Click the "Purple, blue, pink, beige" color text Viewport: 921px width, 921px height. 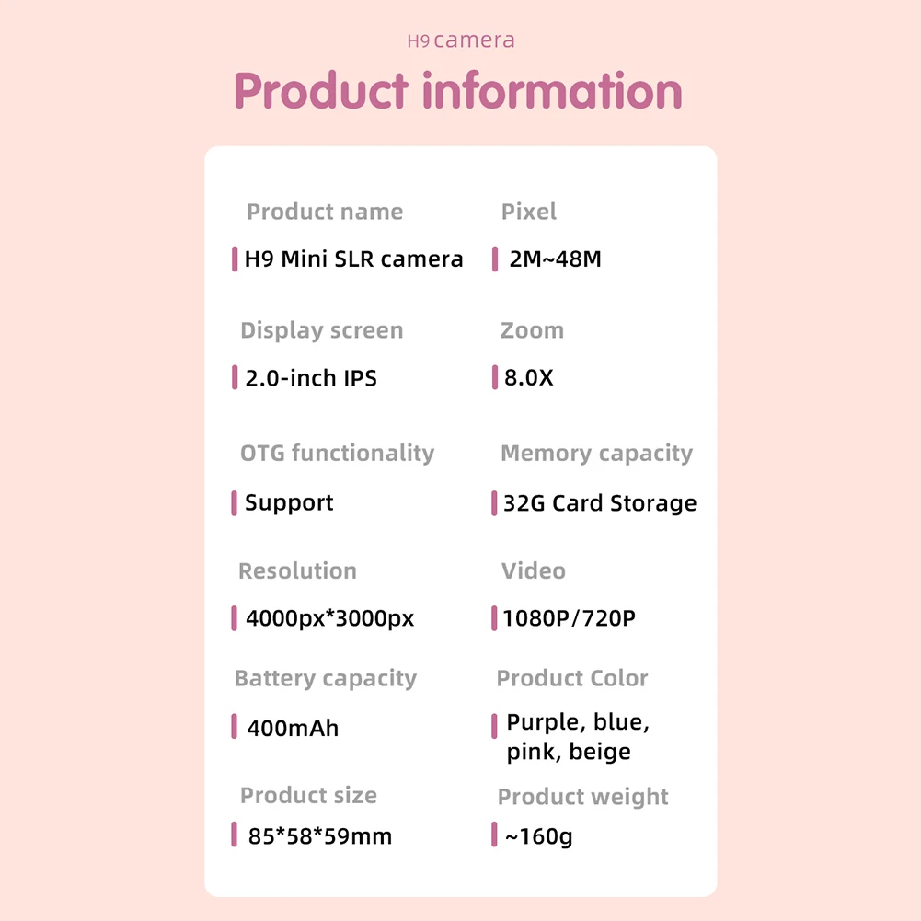click(x=578, y=737)
